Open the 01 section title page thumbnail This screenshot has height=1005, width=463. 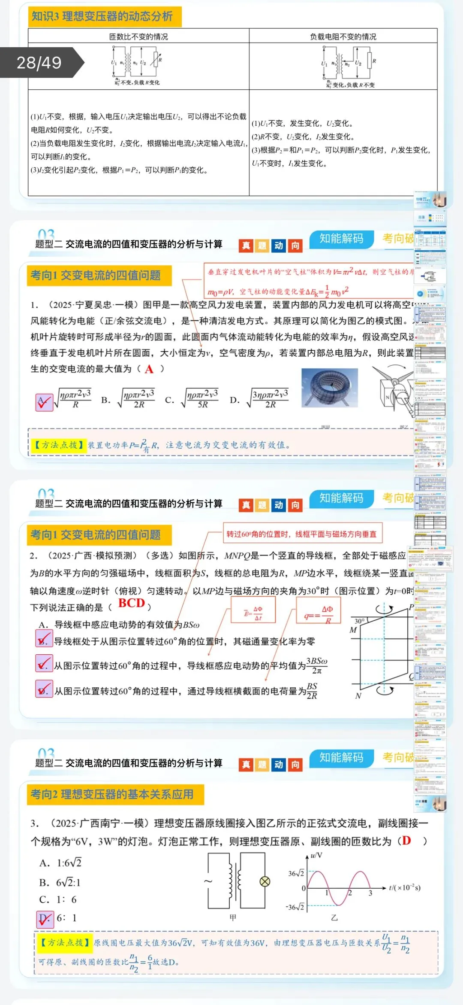pyautogui.click(x=430, y=294)
